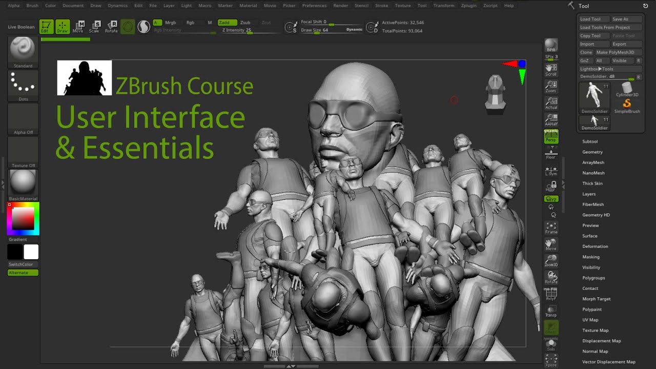The height and width of the screenshot is (369, 656).
Task: Expand the Polygroups subpalette
Action: 593,278
